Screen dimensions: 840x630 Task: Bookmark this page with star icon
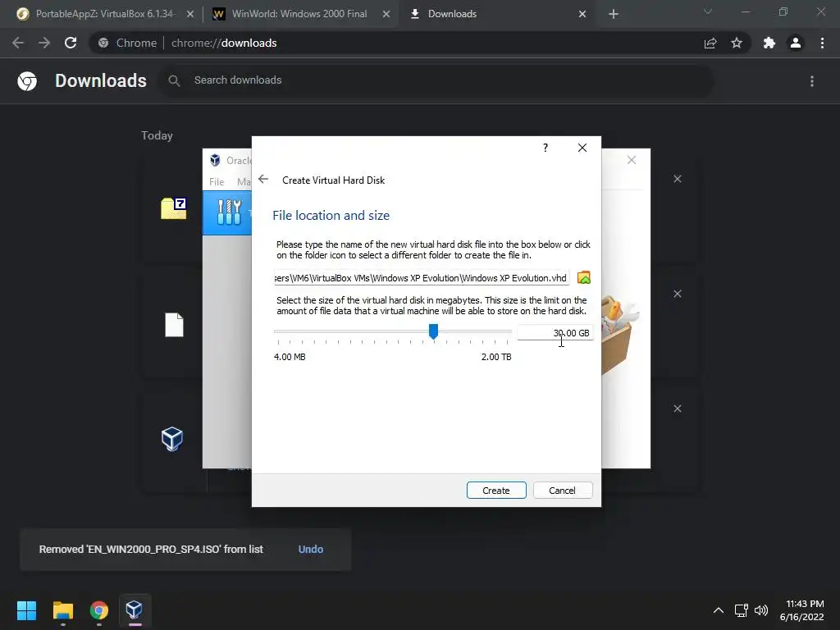click(x=737, y=43)
